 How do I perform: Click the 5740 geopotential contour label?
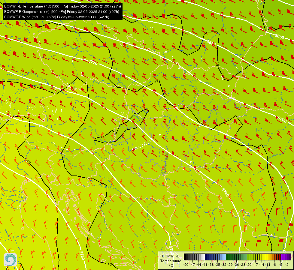225,192
